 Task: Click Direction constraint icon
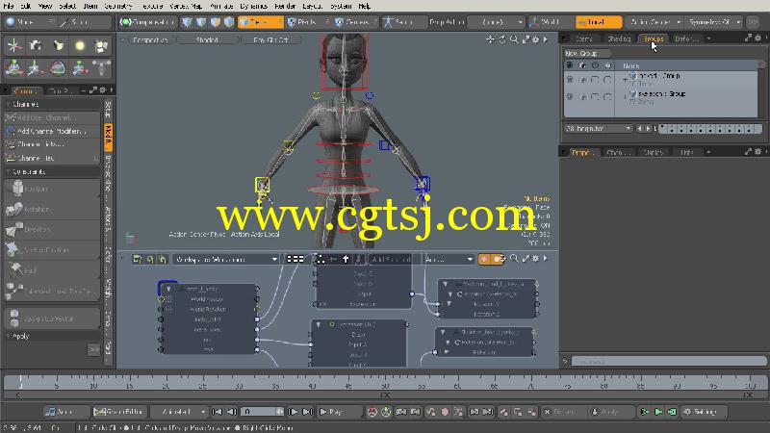(x=14, y=229)
